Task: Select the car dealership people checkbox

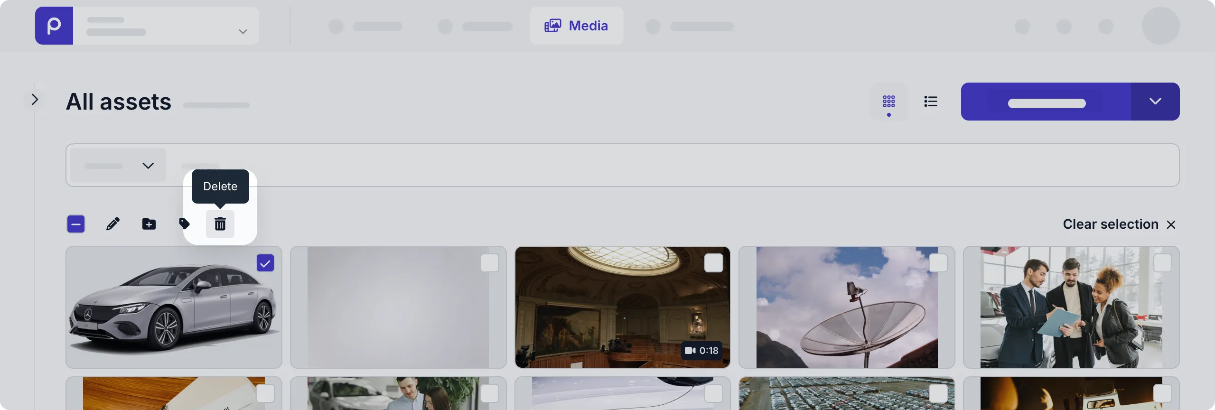Action: point(1163,263)
